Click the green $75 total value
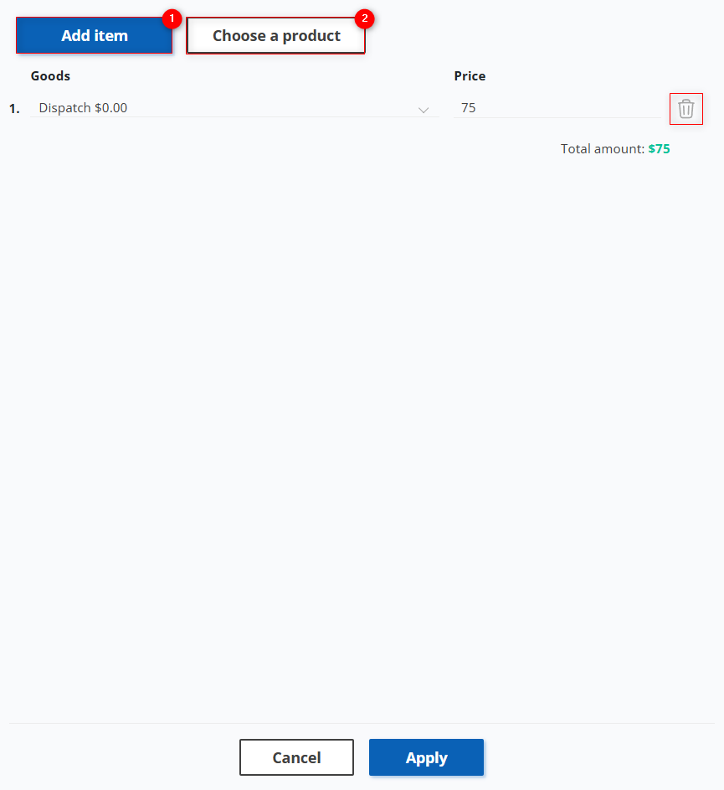 pyautogui.click(x=659, y=148)
